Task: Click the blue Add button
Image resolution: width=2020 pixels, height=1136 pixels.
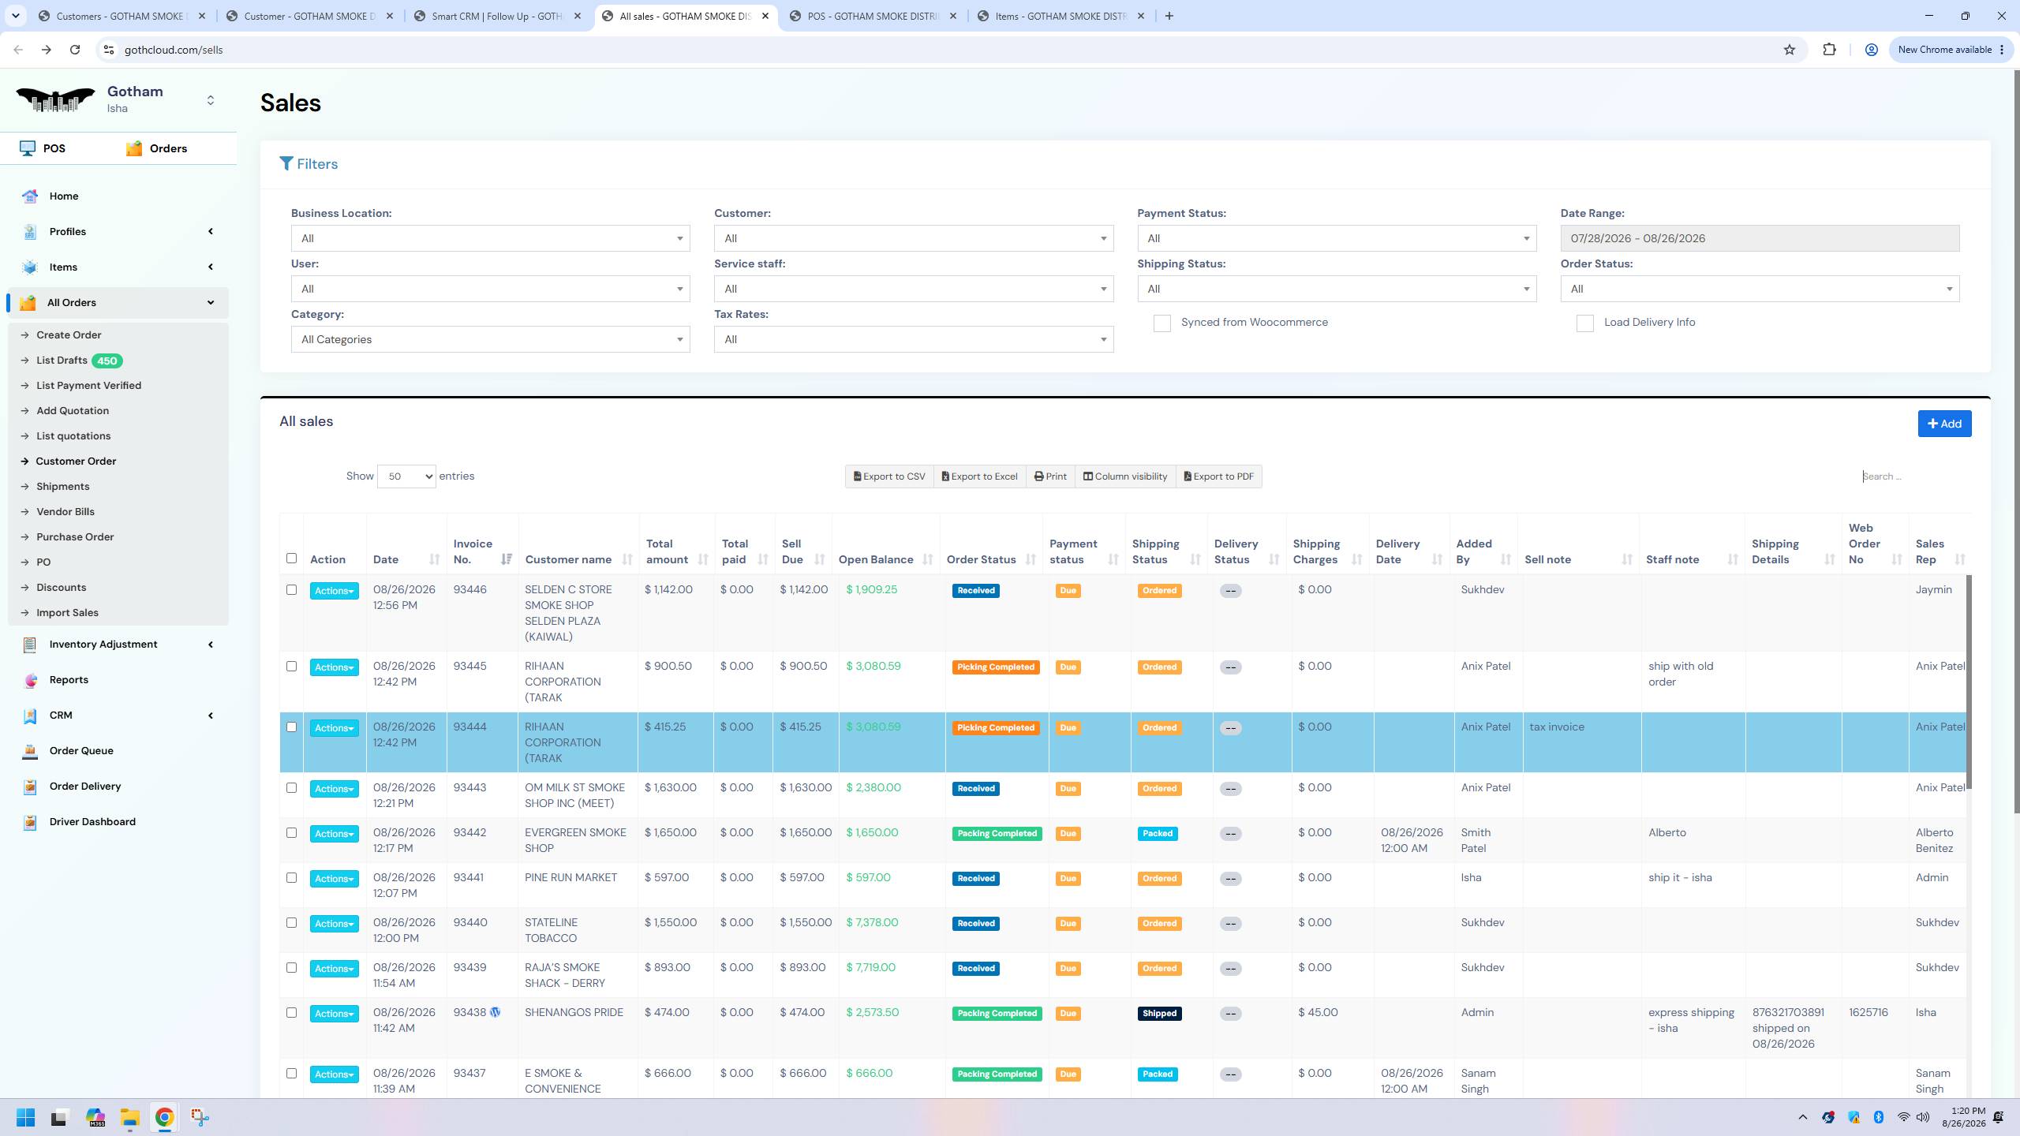Action: 1944,424
